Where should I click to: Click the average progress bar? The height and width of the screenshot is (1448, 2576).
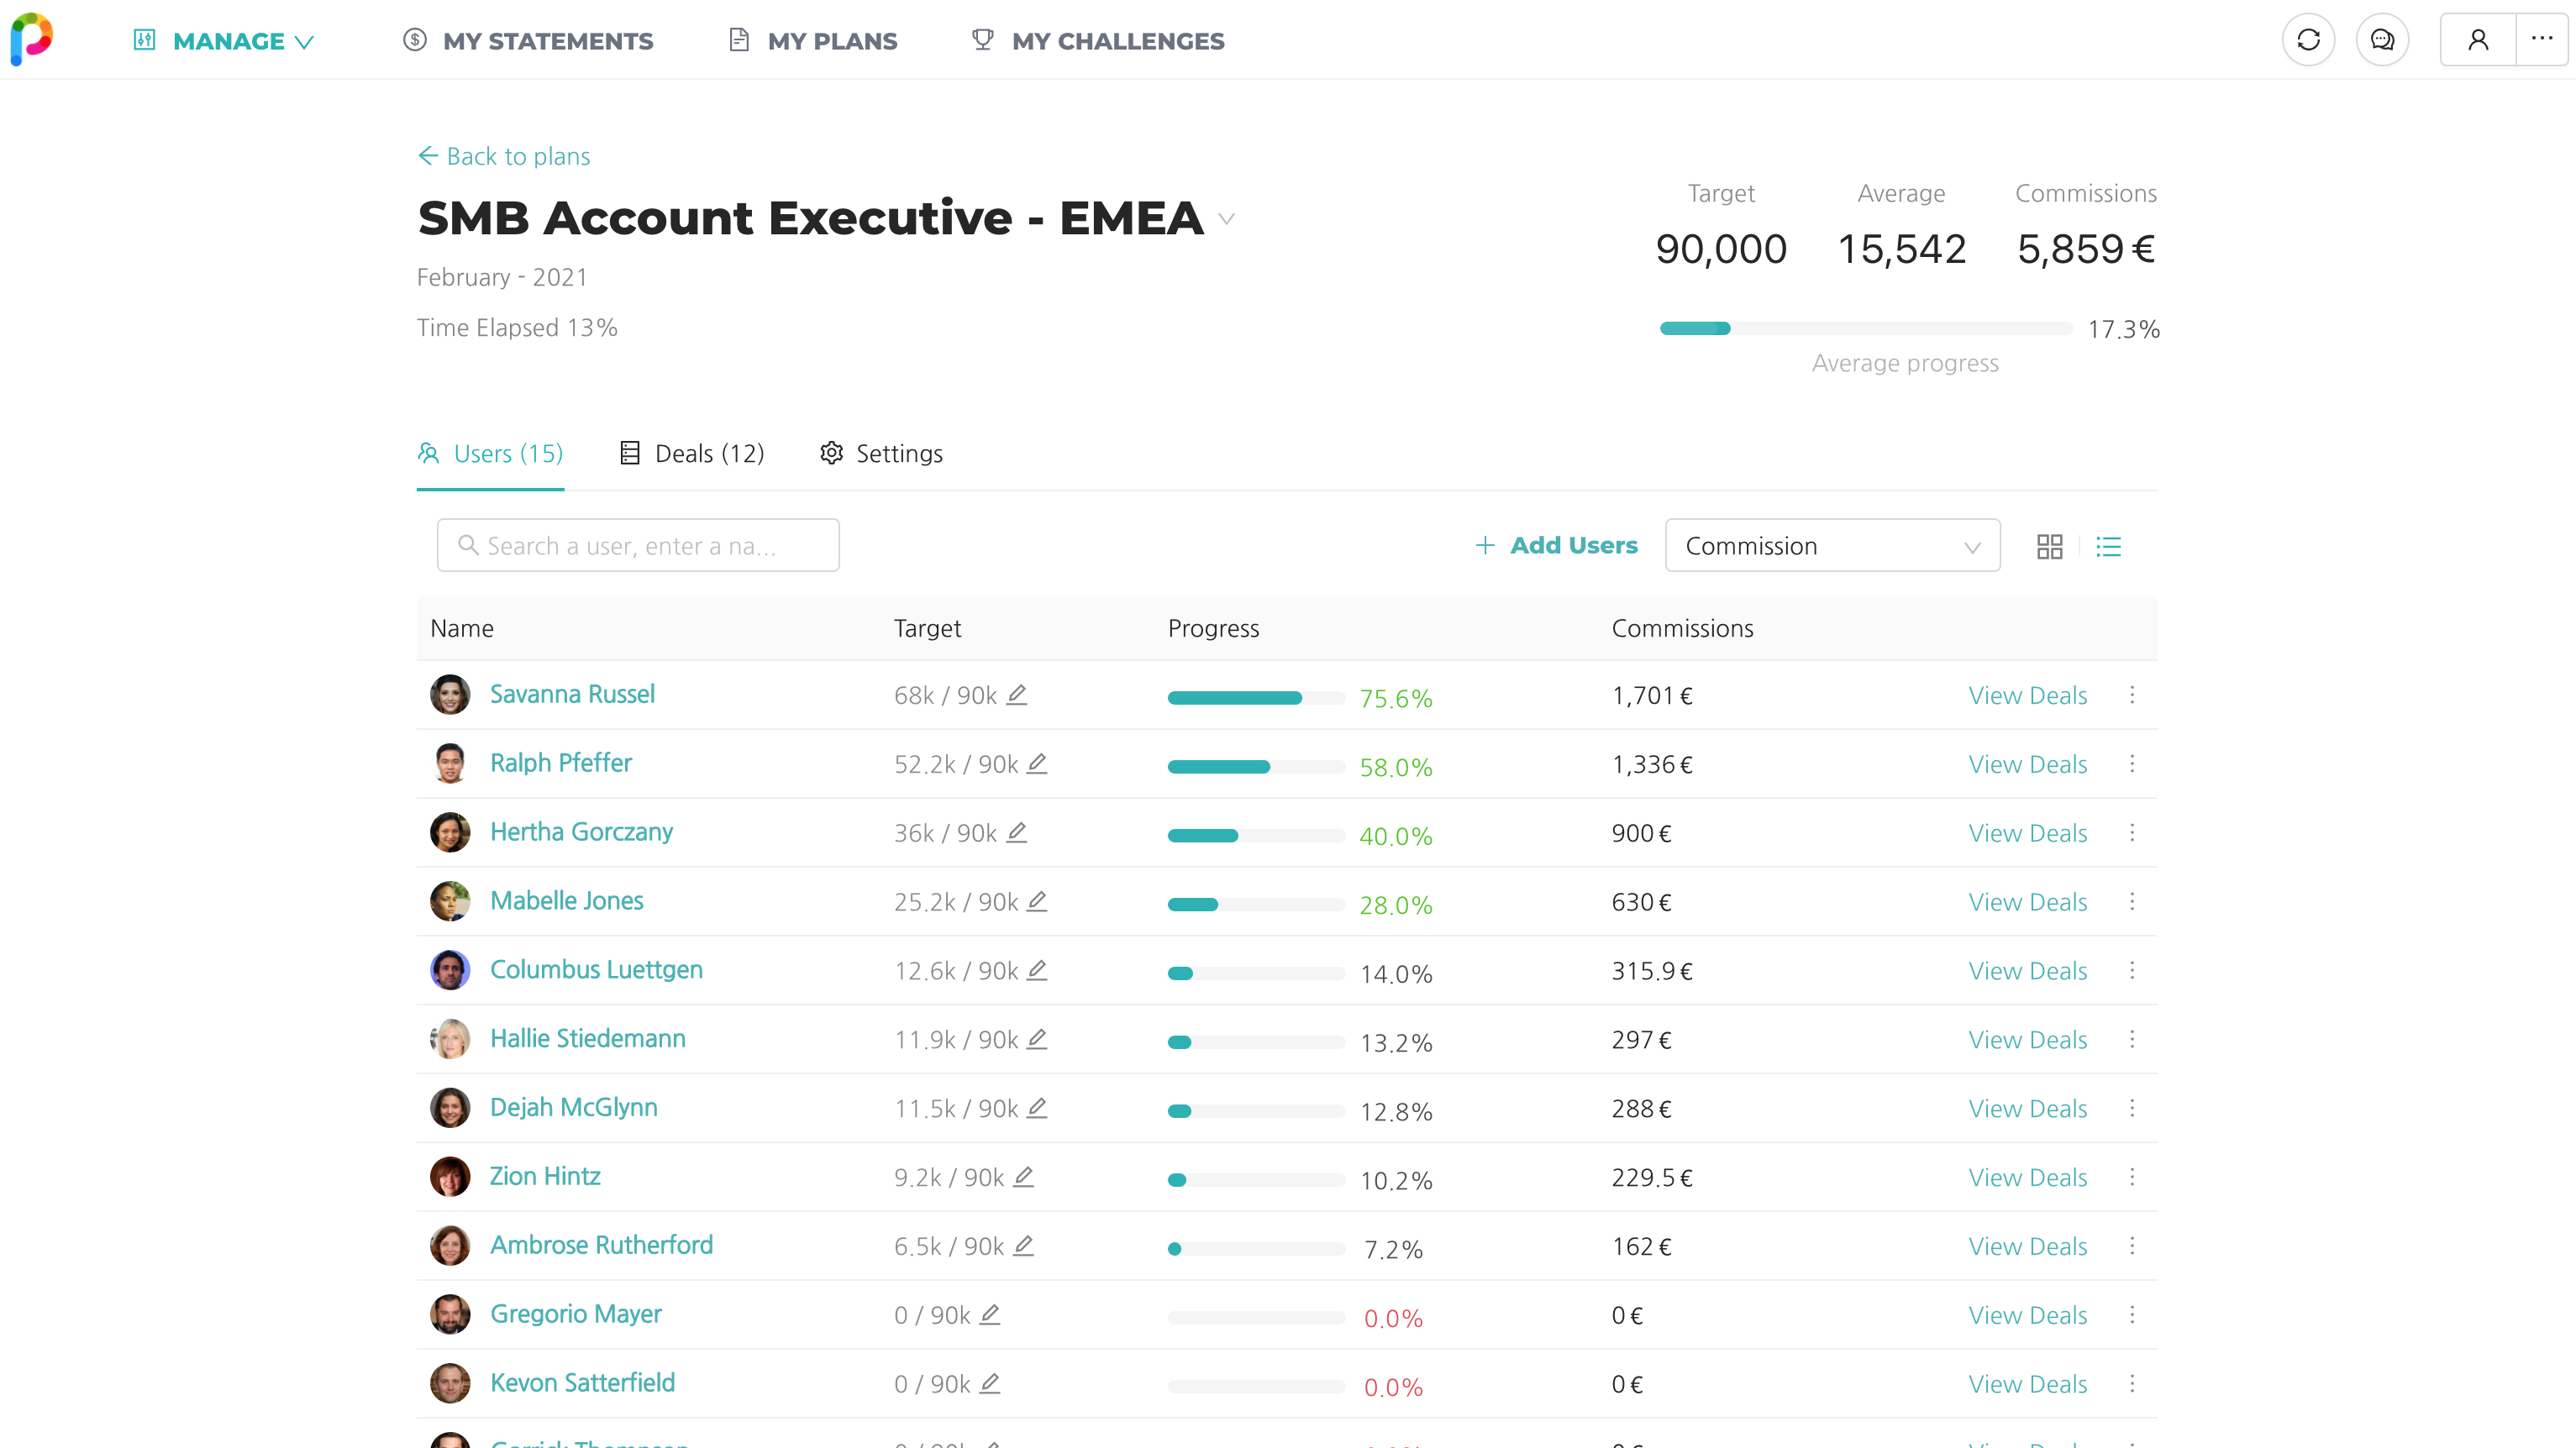pyautogui.click(x=1866, y=329)
